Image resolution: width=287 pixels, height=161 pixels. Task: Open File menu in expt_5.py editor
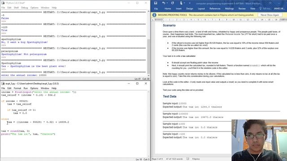tap(3, 88)
